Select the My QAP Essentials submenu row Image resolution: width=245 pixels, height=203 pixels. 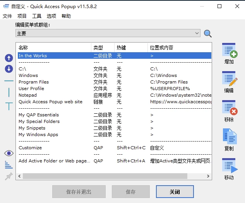pyautogui.click(x=39, y=115)
